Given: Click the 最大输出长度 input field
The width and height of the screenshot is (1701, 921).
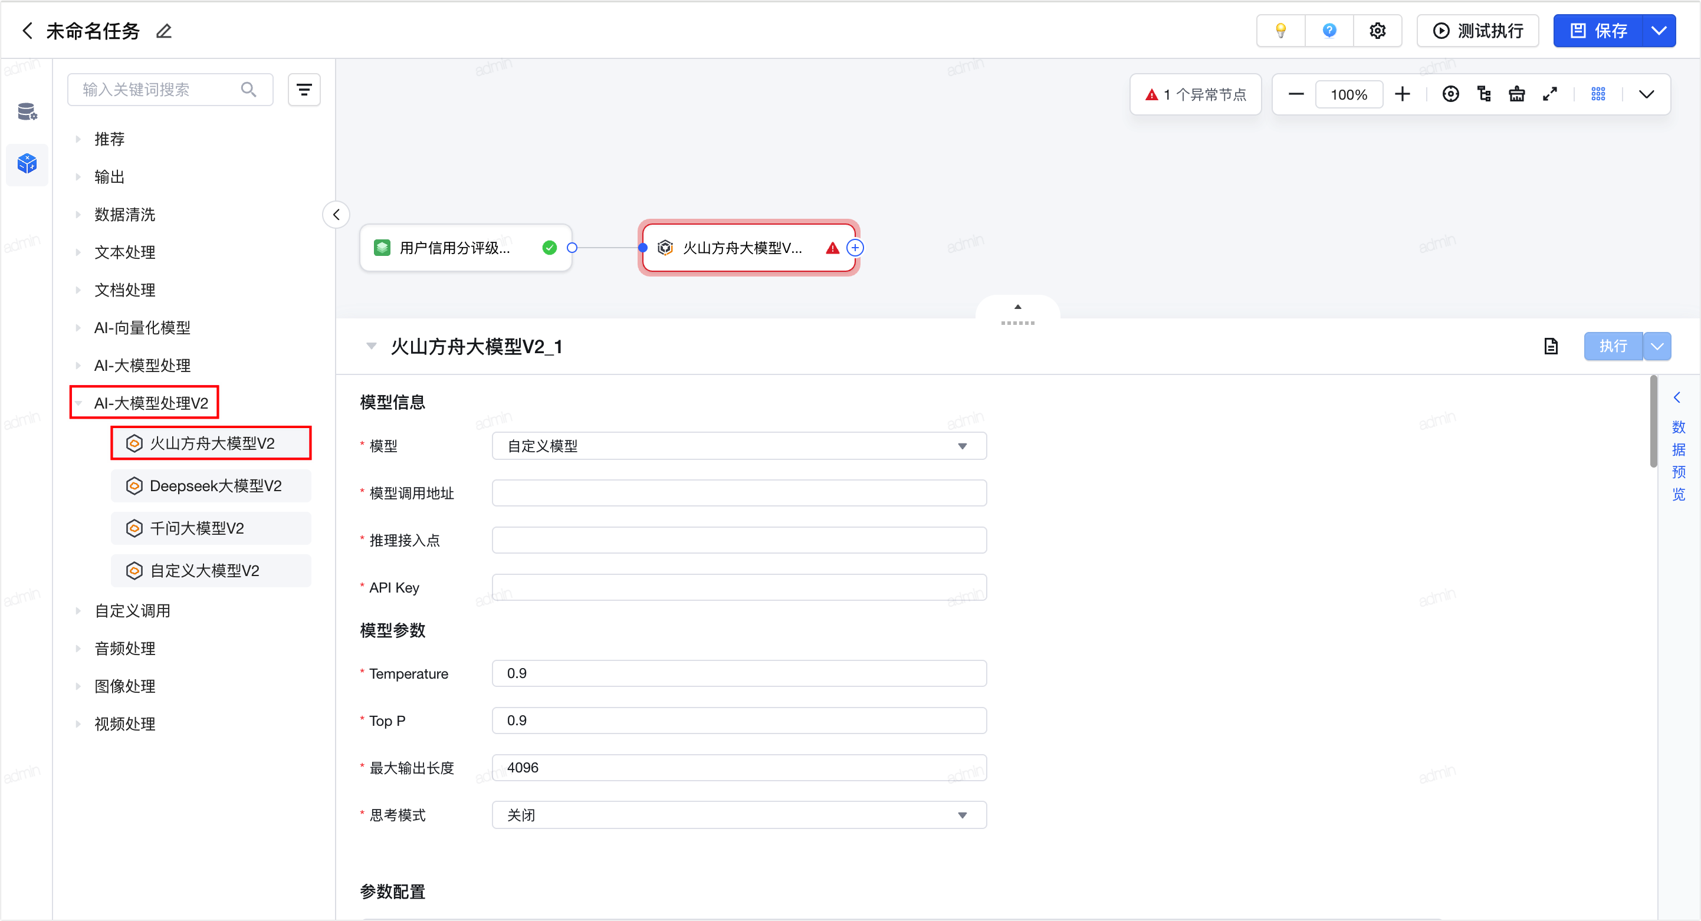Looking at the screenshot, I should (740, 767).
